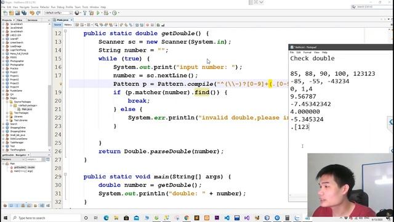The height and width of the screenshot is (222, 394).
Task: Click the lightbulb hint icon on line 18
Action: tap(60, 84)
